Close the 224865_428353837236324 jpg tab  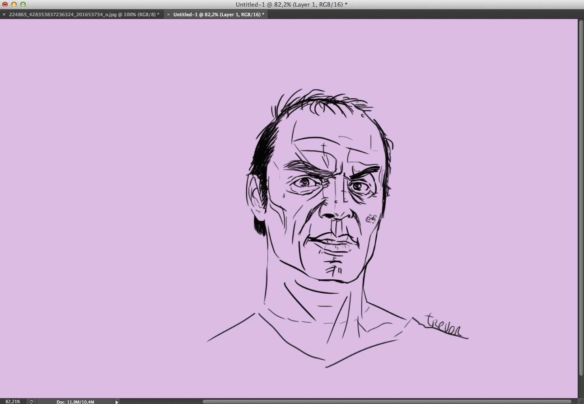[x=4, y=14]
